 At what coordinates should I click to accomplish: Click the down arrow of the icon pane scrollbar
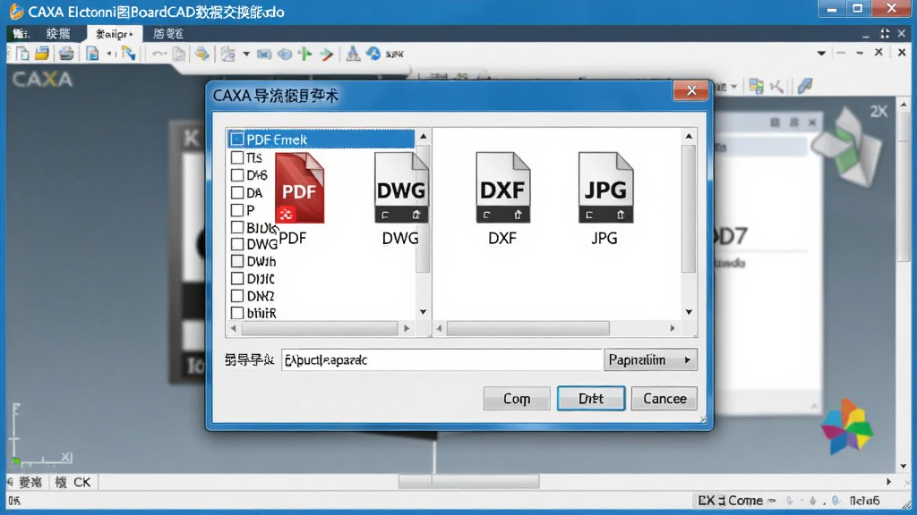pyautogui.click(x=689, y=312)
